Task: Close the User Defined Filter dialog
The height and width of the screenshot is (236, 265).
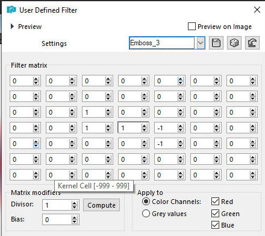Action: pyautogui.click(x=257, y=10)
